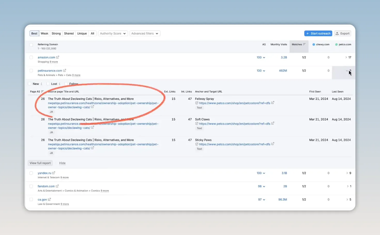Select the Unique tab
Viewport: 380px width, 235px height.
point(82,33)
